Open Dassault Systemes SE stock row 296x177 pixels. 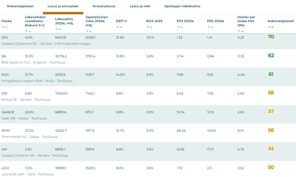coord(46,44)
